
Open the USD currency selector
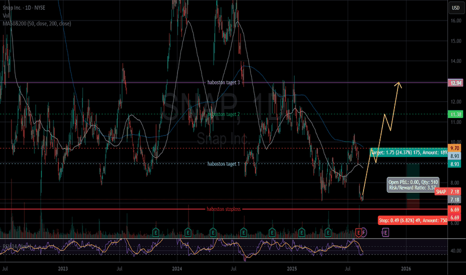tap(455, 8)
